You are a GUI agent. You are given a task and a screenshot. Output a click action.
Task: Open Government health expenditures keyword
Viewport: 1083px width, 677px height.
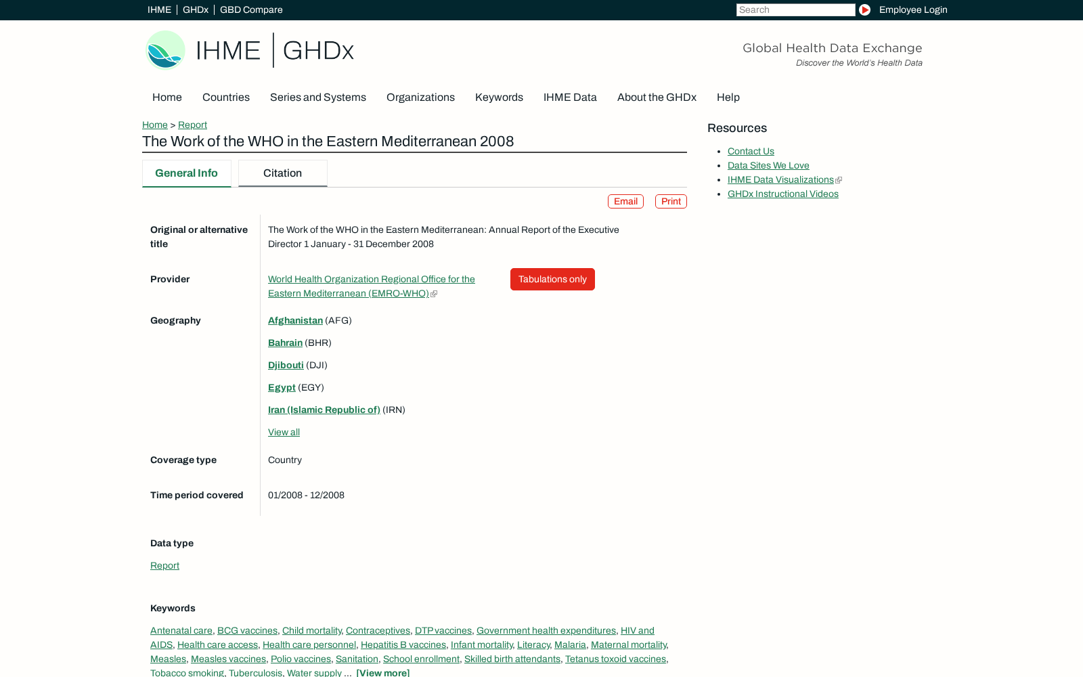click(546, 630)
